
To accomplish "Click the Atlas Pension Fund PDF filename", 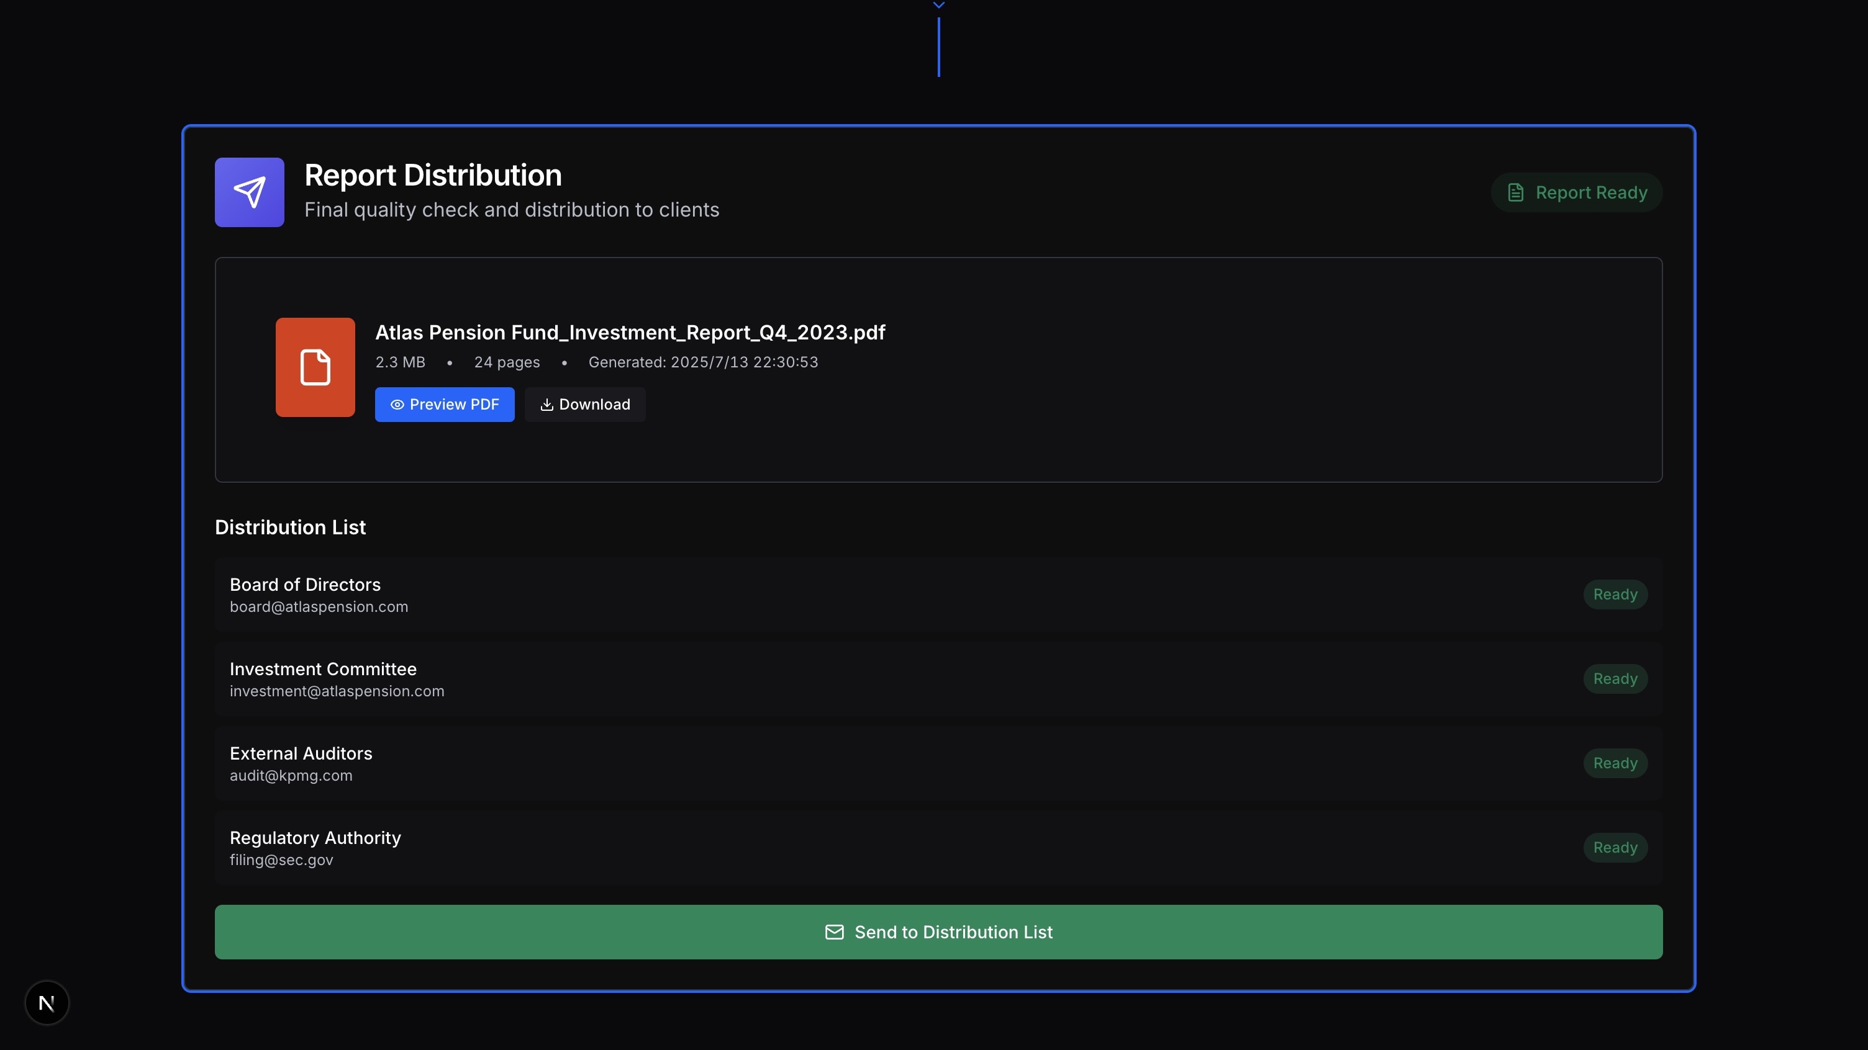I will (630, 333).
